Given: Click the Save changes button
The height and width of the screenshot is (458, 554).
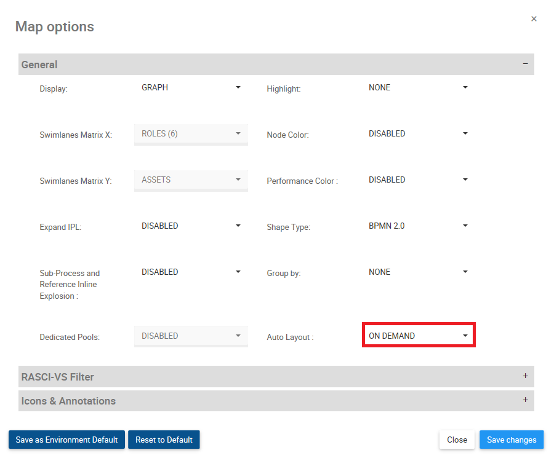Looking at the screenshot, I should click(512, 440).
